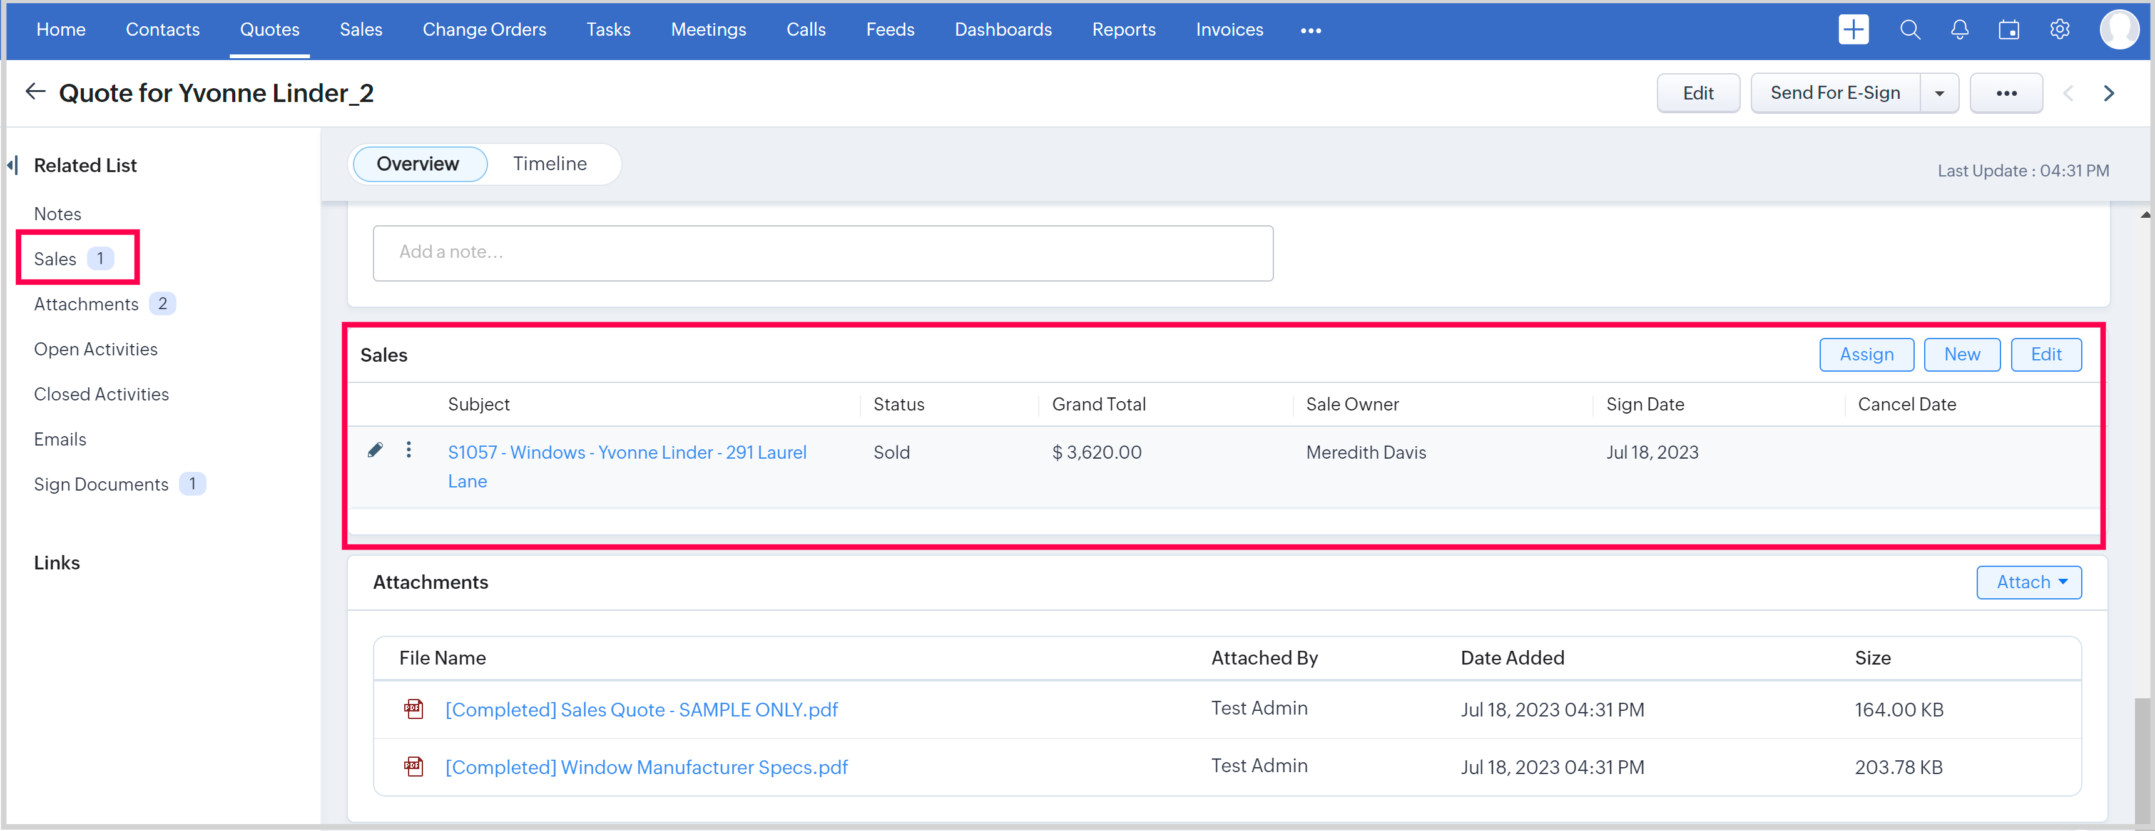Screen dimensions: 2155x831
Task: Open the settings gear icon
Action: (x=2060, y=29)
